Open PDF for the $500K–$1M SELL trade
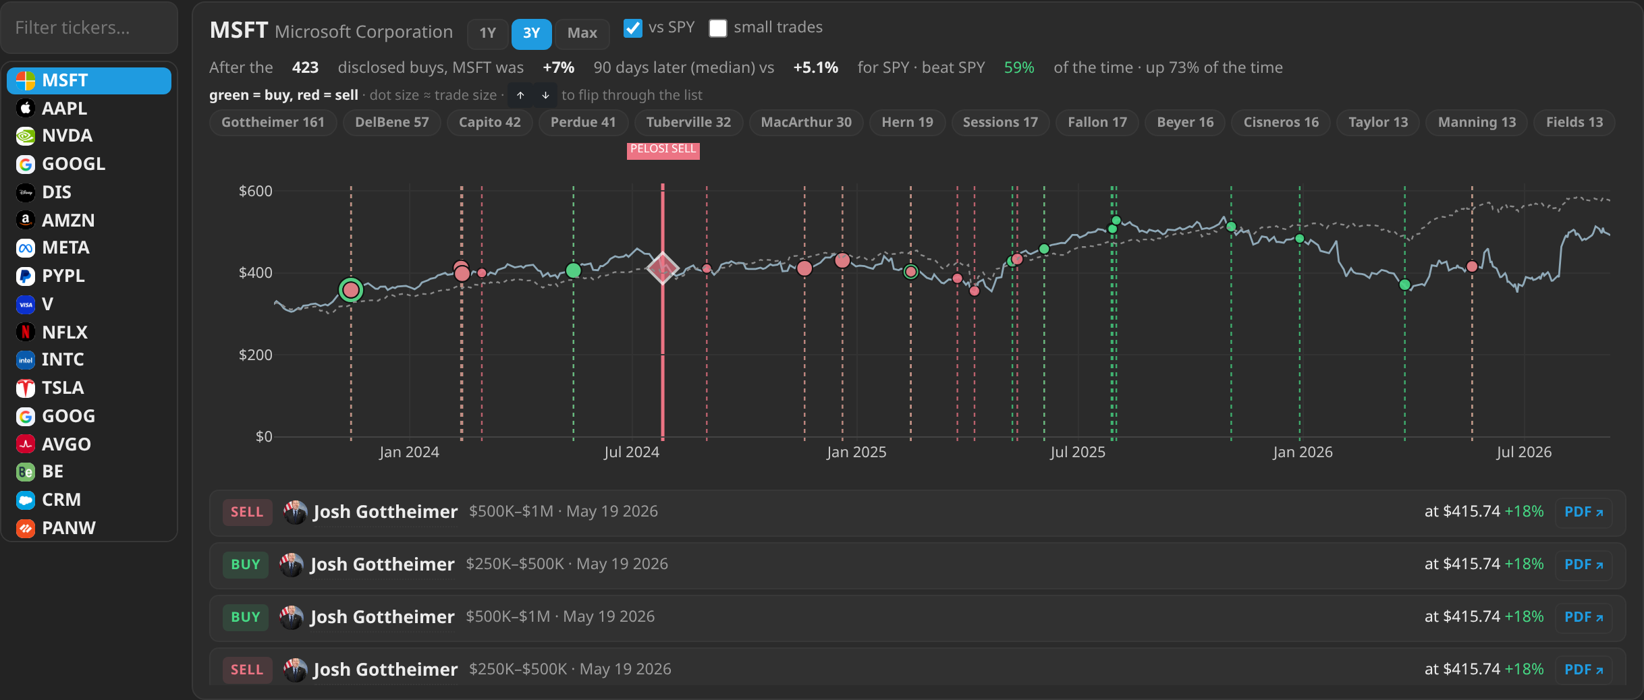Image resolution: width=1644 pixels, height=700 pixels. tap(1583, 512)
